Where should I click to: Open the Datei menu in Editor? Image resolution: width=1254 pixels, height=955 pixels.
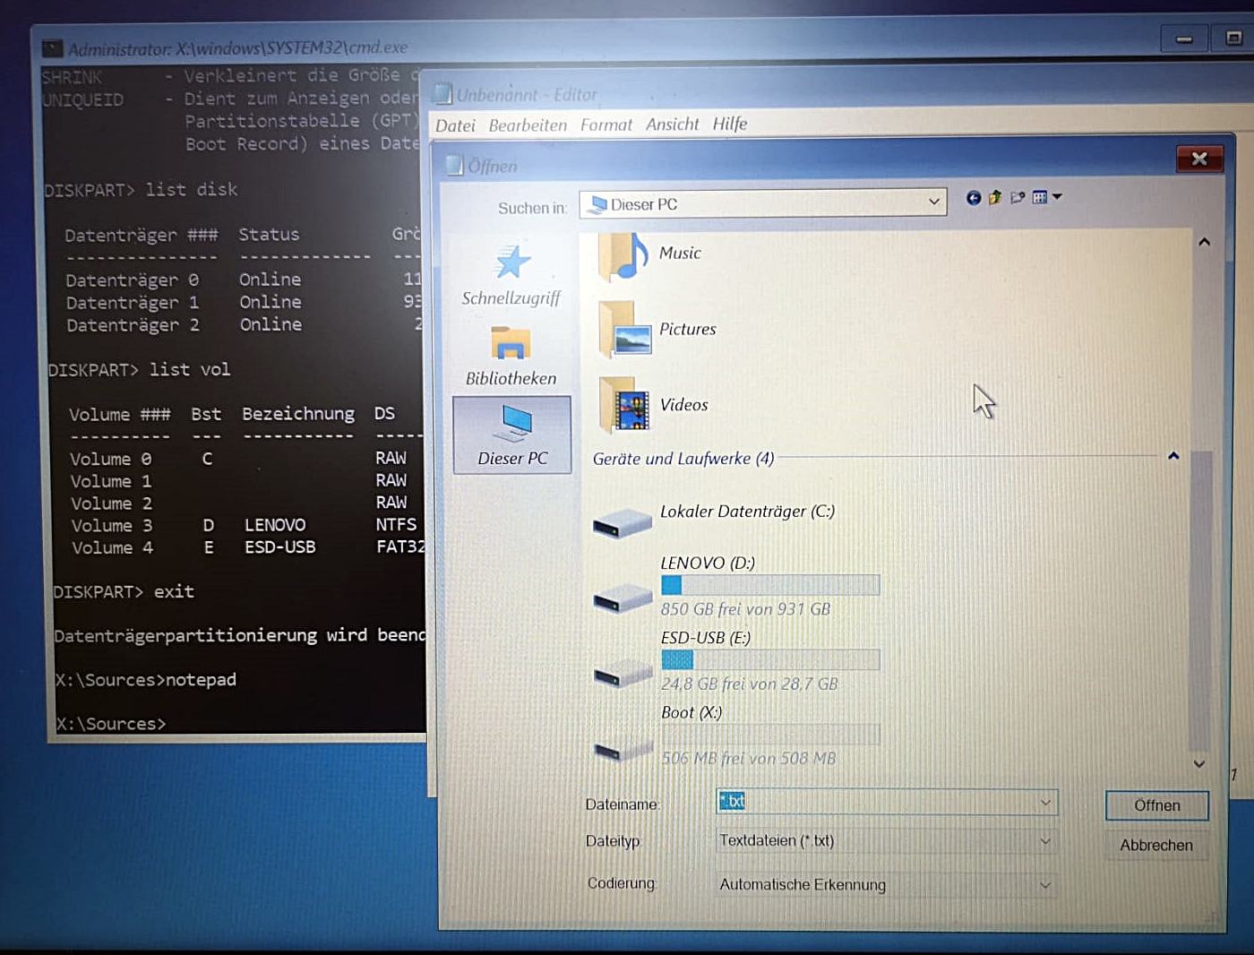pyautogui.click(x=455, y=126)
